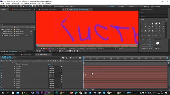170x95 pixels.
Task: Hide the Кисть 8 stroke
Action: 1,74
